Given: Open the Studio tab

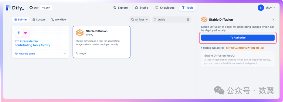Looking at the screenshot, I should coord(141,8).
